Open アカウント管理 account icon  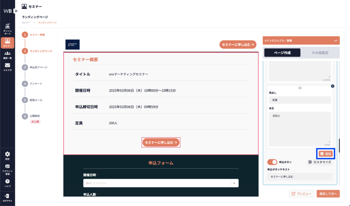coord(8,166)
